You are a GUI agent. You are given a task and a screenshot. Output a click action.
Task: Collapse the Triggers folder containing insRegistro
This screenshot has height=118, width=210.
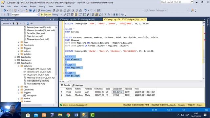tap(19, 93)
